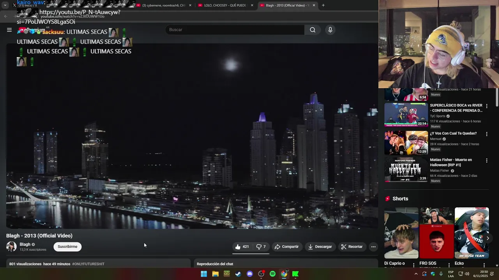Open the Compartir share dialog
The width and height of the screenshot is (499, 280).
[287, 247]
